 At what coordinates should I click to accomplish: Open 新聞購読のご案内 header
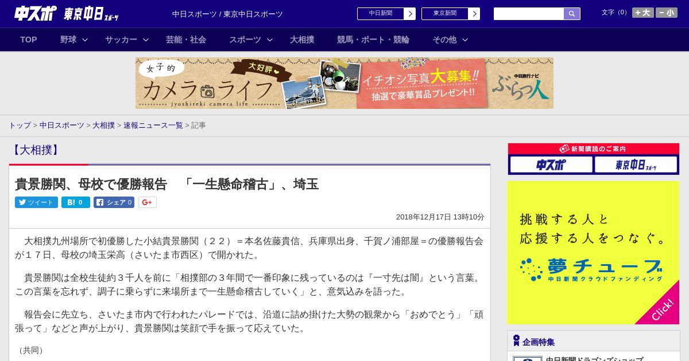594,149
